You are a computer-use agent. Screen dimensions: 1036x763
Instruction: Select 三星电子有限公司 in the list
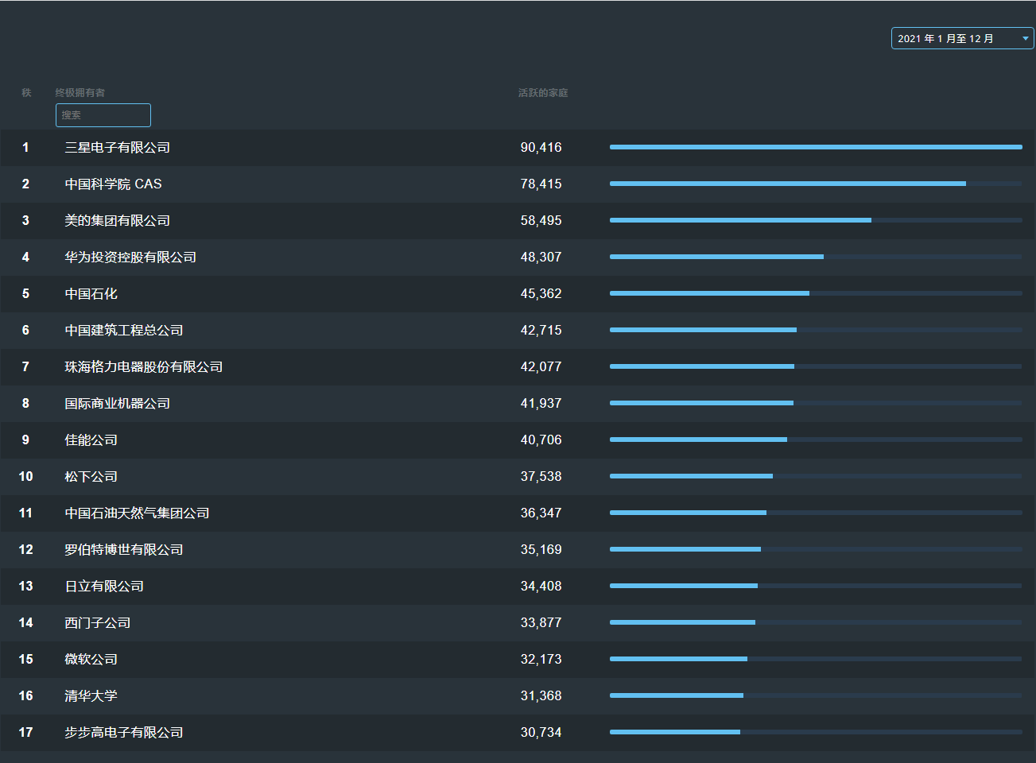click(117, 148)
